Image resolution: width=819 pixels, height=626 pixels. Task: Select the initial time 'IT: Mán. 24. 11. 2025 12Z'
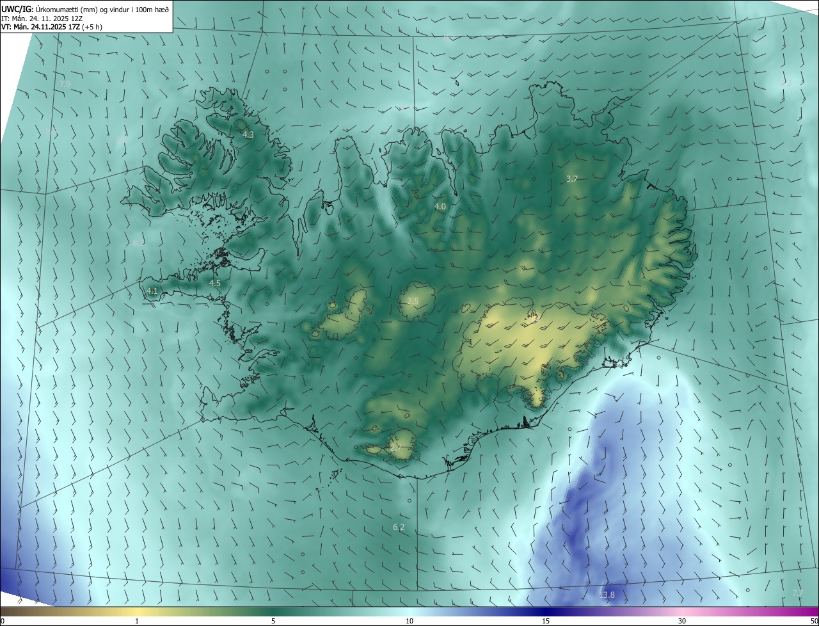(42, 18)
